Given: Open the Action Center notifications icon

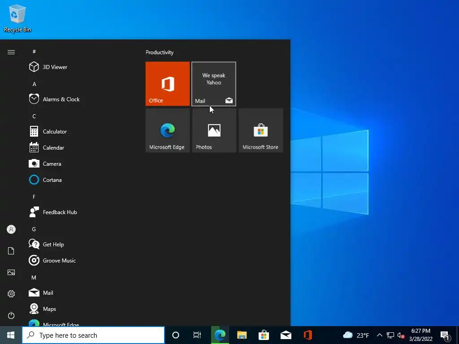Looking at the screenshot, I should pyautogui.click(x=445, y=336).
